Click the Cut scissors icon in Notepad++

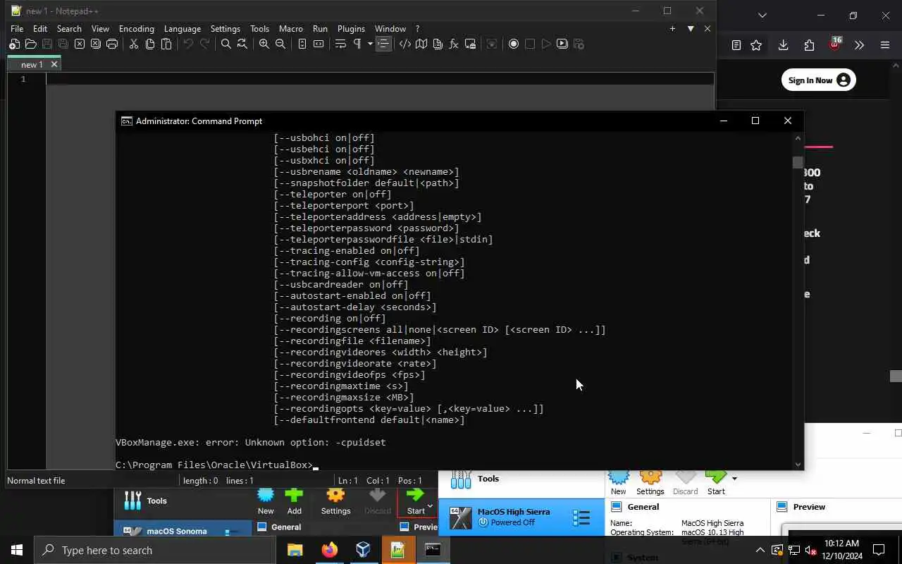[133, 44]
